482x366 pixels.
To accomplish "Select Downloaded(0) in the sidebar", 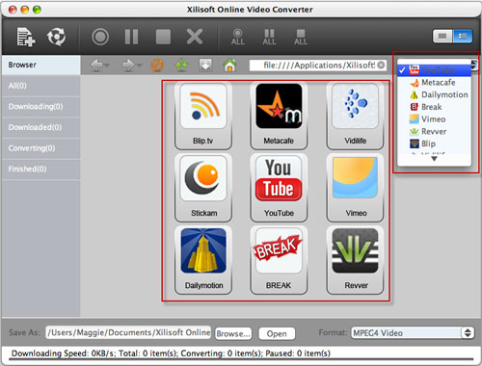I will (x=40, y=127).
